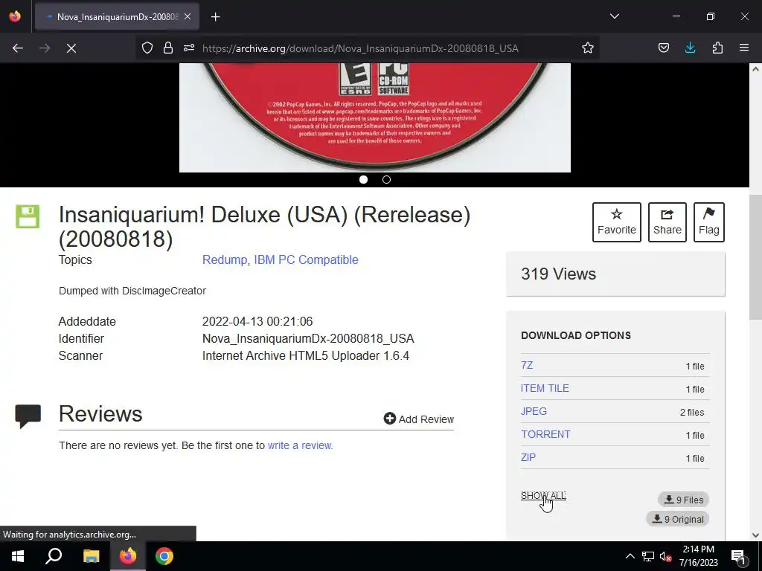List all open tabs dropdown

tap(614, 16)
